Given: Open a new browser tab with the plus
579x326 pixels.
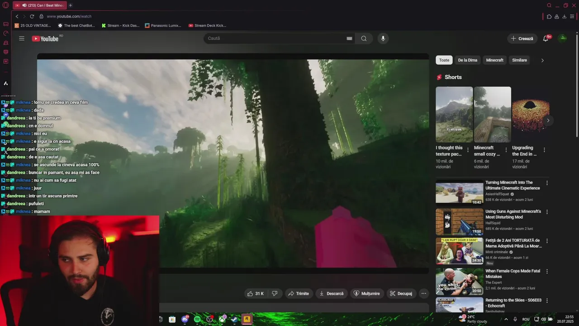Looking at the screenshot, I should pos(70,5).
